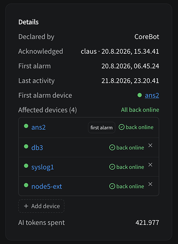Click the checkmark icon in node5-ext row
This screenshot has width=178, height=244.
(x=112, y=186)
